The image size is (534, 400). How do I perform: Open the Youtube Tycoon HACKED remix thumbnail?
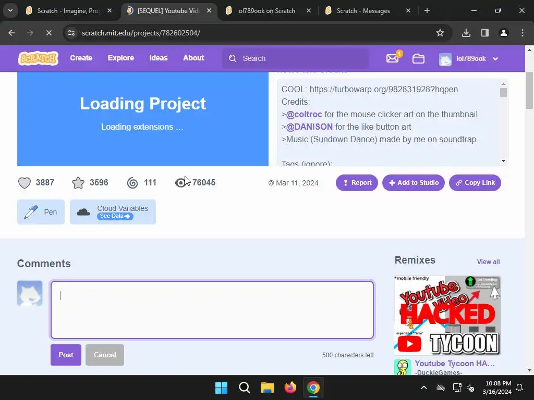447,316
